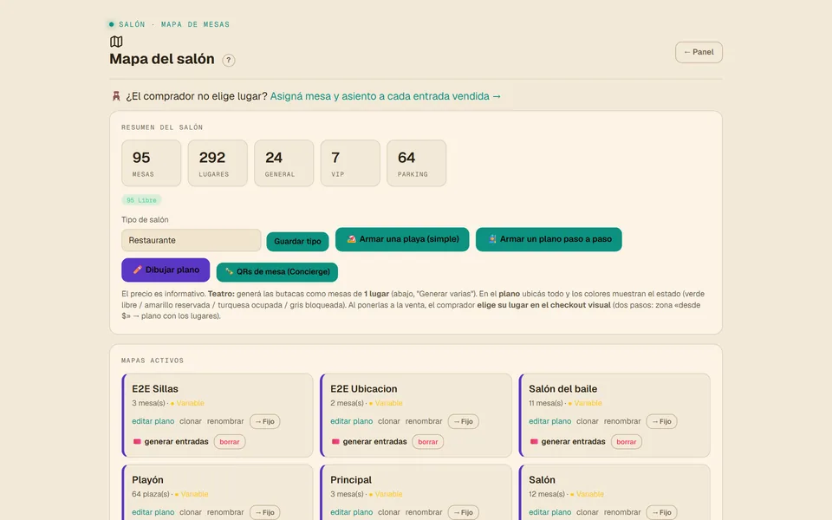Click the help question mark icon

tap(229, 60)
